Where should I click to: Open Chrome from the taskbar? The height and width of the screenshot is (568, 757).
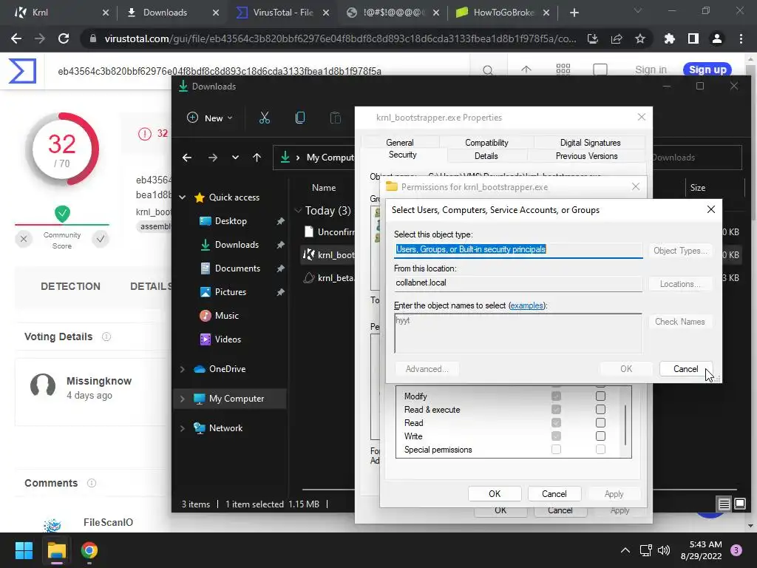[x=89, y=550]
